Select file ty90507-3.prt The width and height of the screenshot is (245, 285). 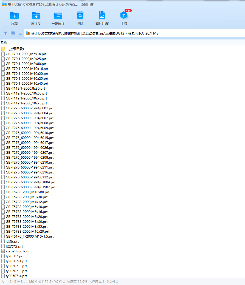[x=16, y=271]
